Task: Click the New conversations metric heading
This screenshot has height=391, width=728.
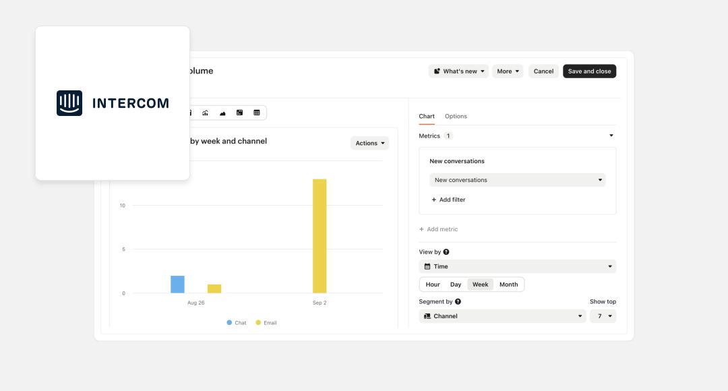Action: click(457, 161)
